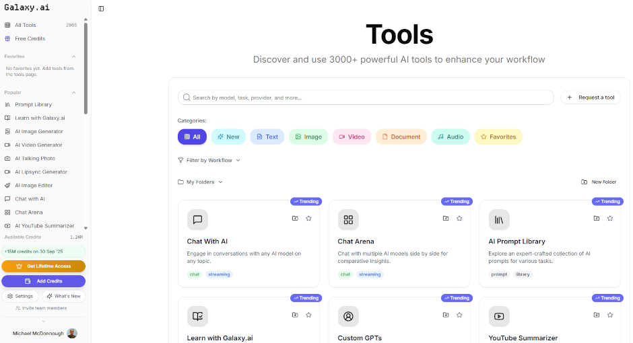Click the AI Image Editor icon

click(x=7, y=186)
